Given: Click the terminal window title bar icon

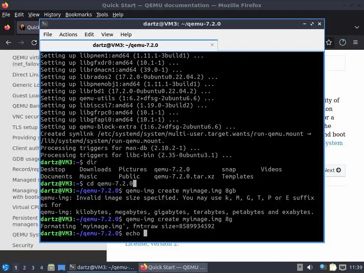Looking at the screenshot, I should [x=45, y=24].
